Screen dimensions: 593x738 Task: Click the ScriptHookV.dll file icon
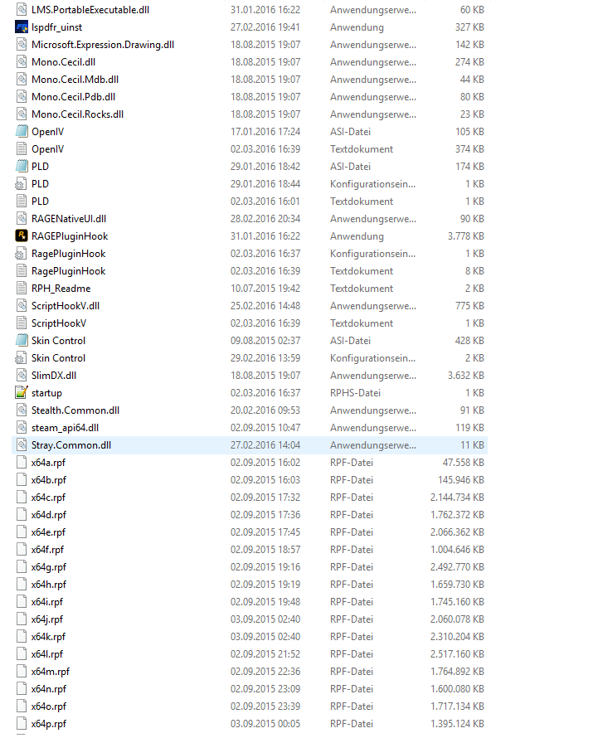click(22, 306)
